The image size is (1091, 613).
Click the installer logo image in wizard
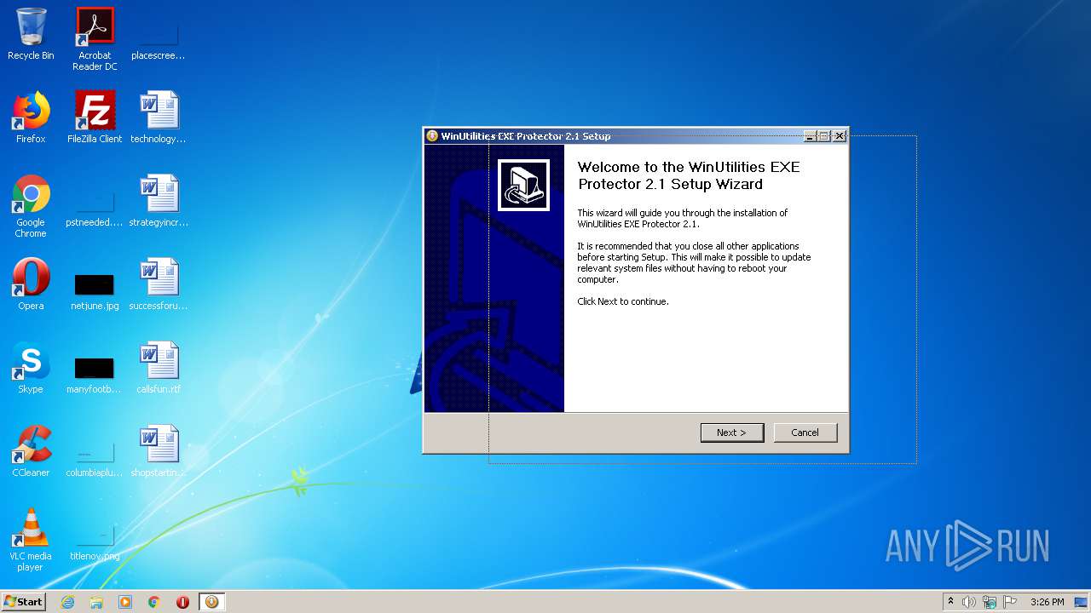click(x=523, y=185)
